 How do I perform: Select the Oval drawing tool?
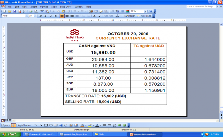[x=51, y=125]
